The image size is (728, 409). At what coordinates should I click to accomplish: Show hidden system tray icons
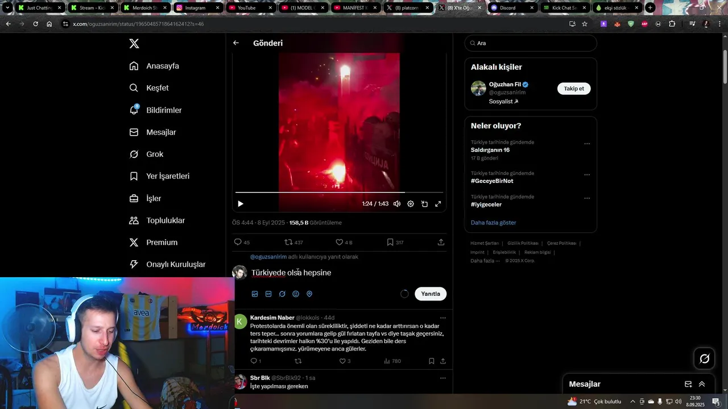[x=632, y=402]
